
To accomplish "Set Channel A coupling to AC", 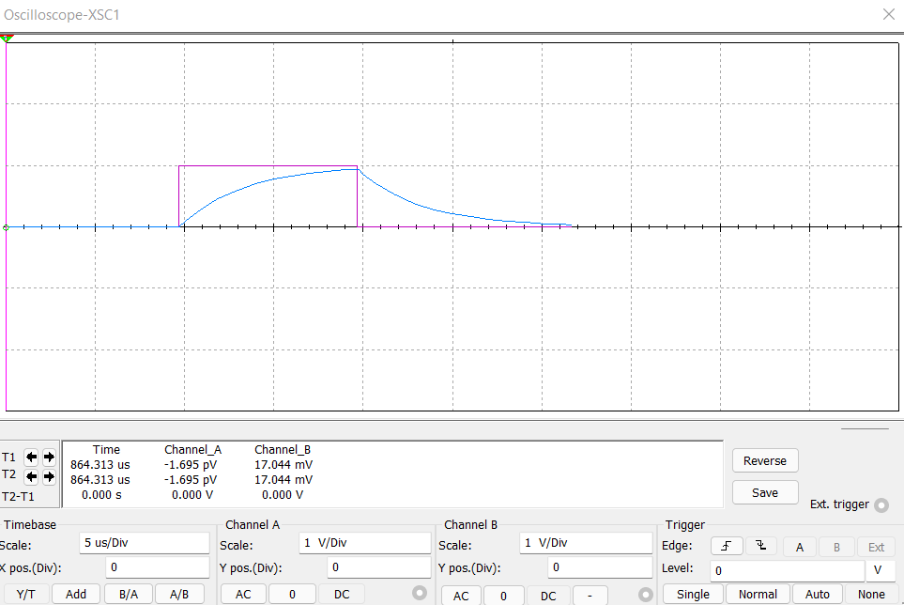I will [x=243, y=594].
